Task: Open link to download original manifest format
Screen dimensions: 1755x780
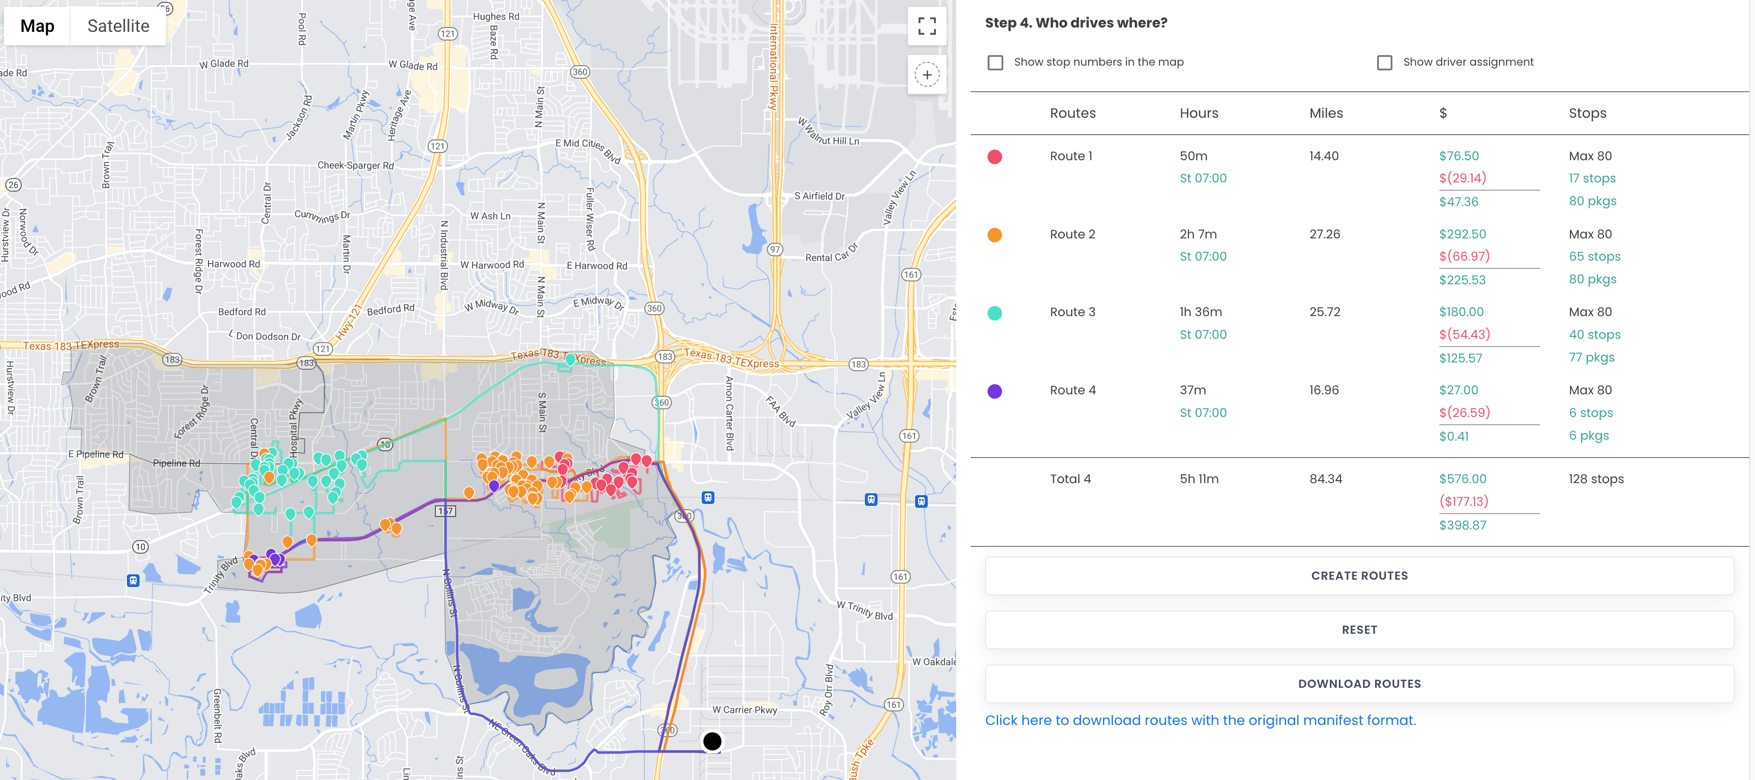Action: 1200,720
